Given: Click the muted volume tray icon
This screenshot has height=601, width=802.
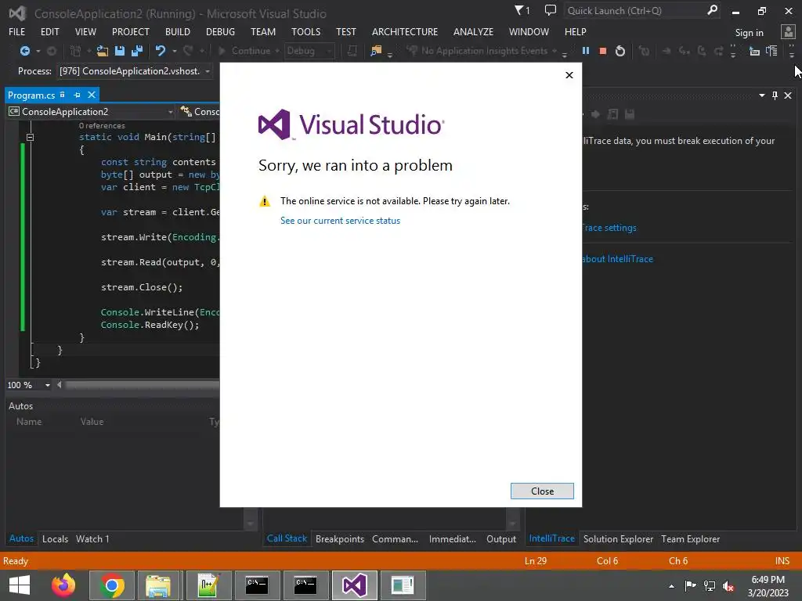Looking at the screenshot, I should coord(728,586).
